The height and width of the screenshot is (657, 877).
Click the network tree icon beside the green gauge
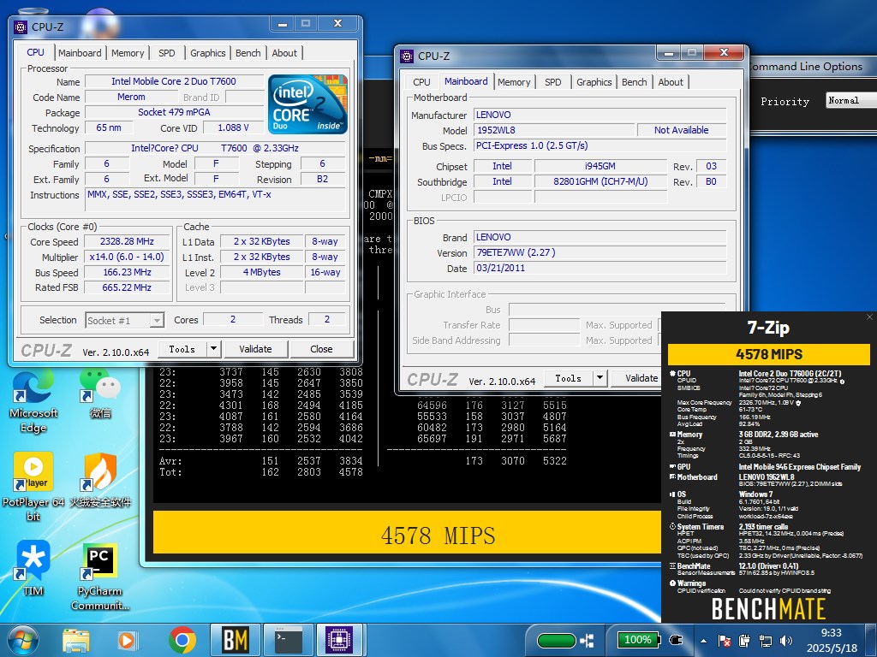(587, 640)
